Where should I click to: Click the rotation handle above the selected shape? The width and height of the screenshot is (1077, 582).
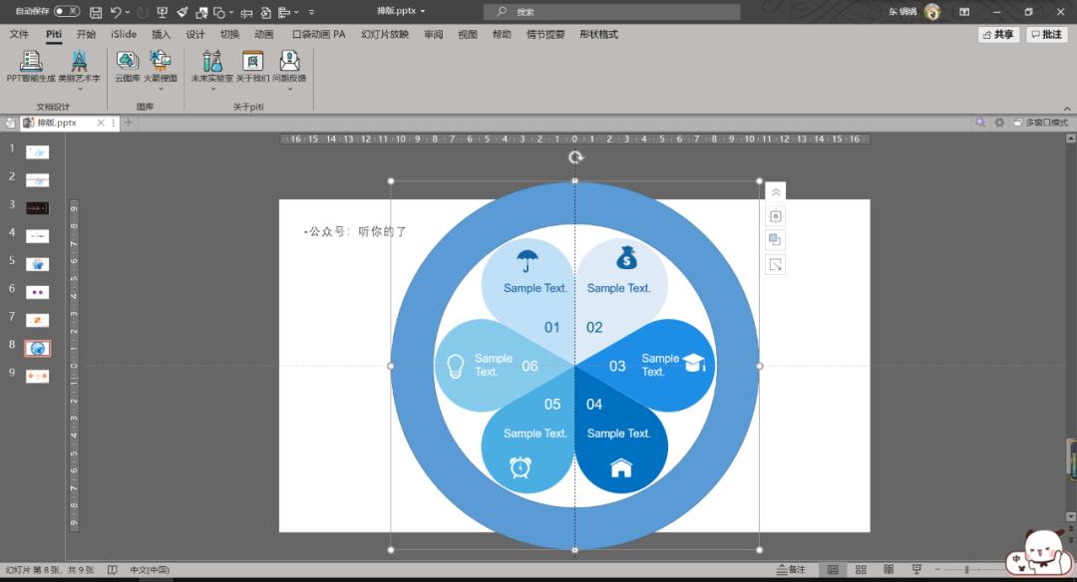[574, 157]
